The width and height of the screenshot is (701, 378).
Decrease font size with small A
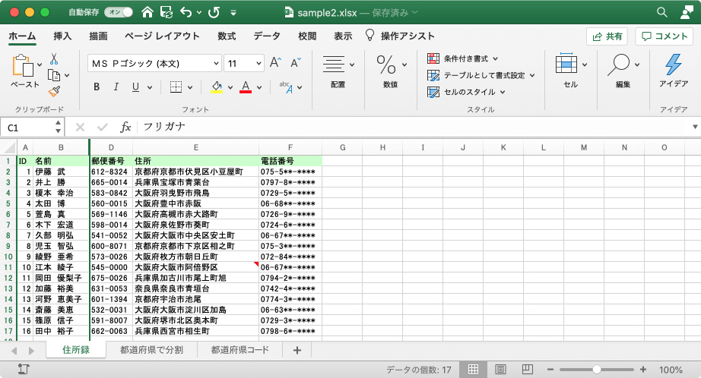(296, 62)
